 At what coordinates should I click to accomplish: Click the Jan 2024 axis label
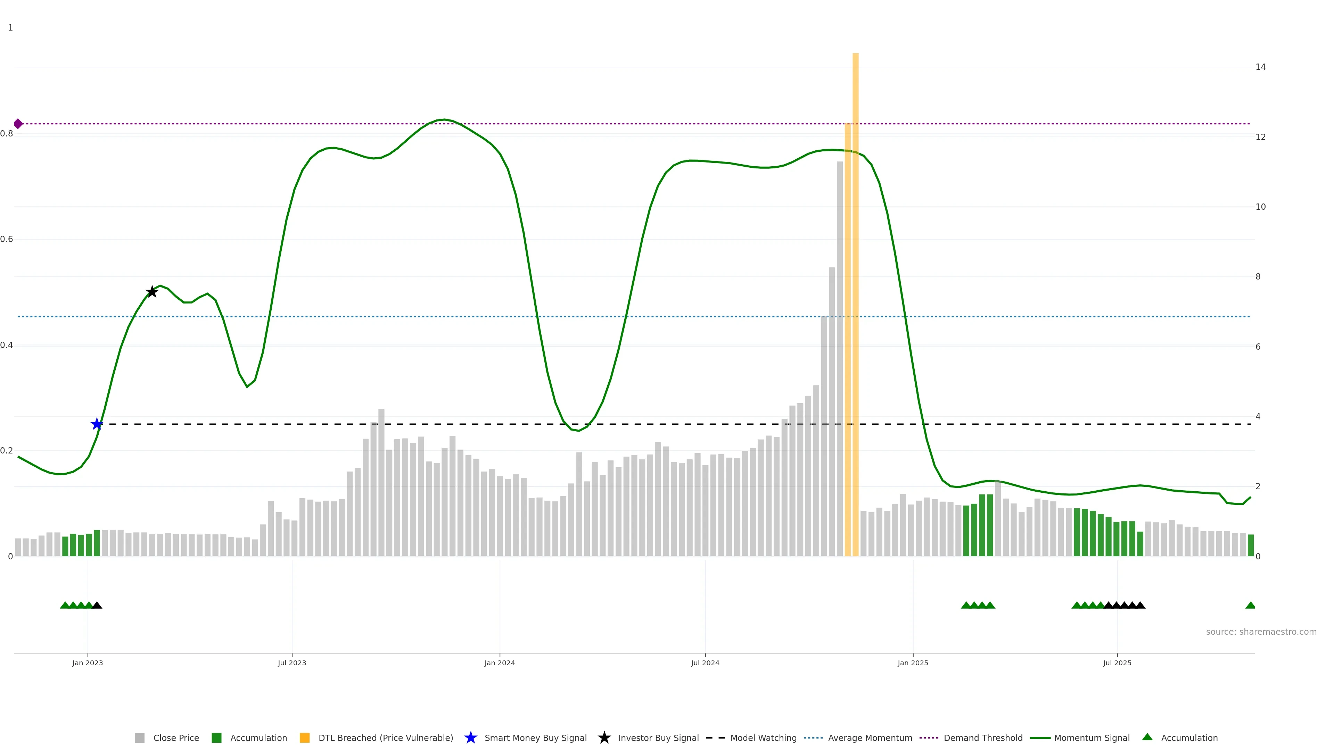tap(499, 662)
